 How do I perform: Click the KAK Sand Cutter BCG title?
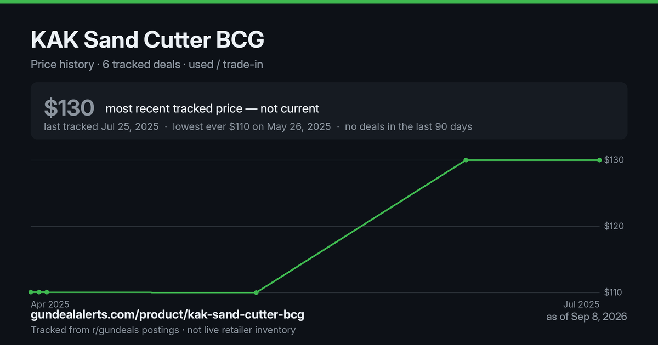(x=148, y=39)
